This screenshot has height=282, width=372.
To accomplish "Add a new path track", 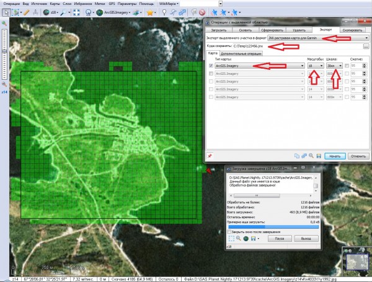I will 173,12.
